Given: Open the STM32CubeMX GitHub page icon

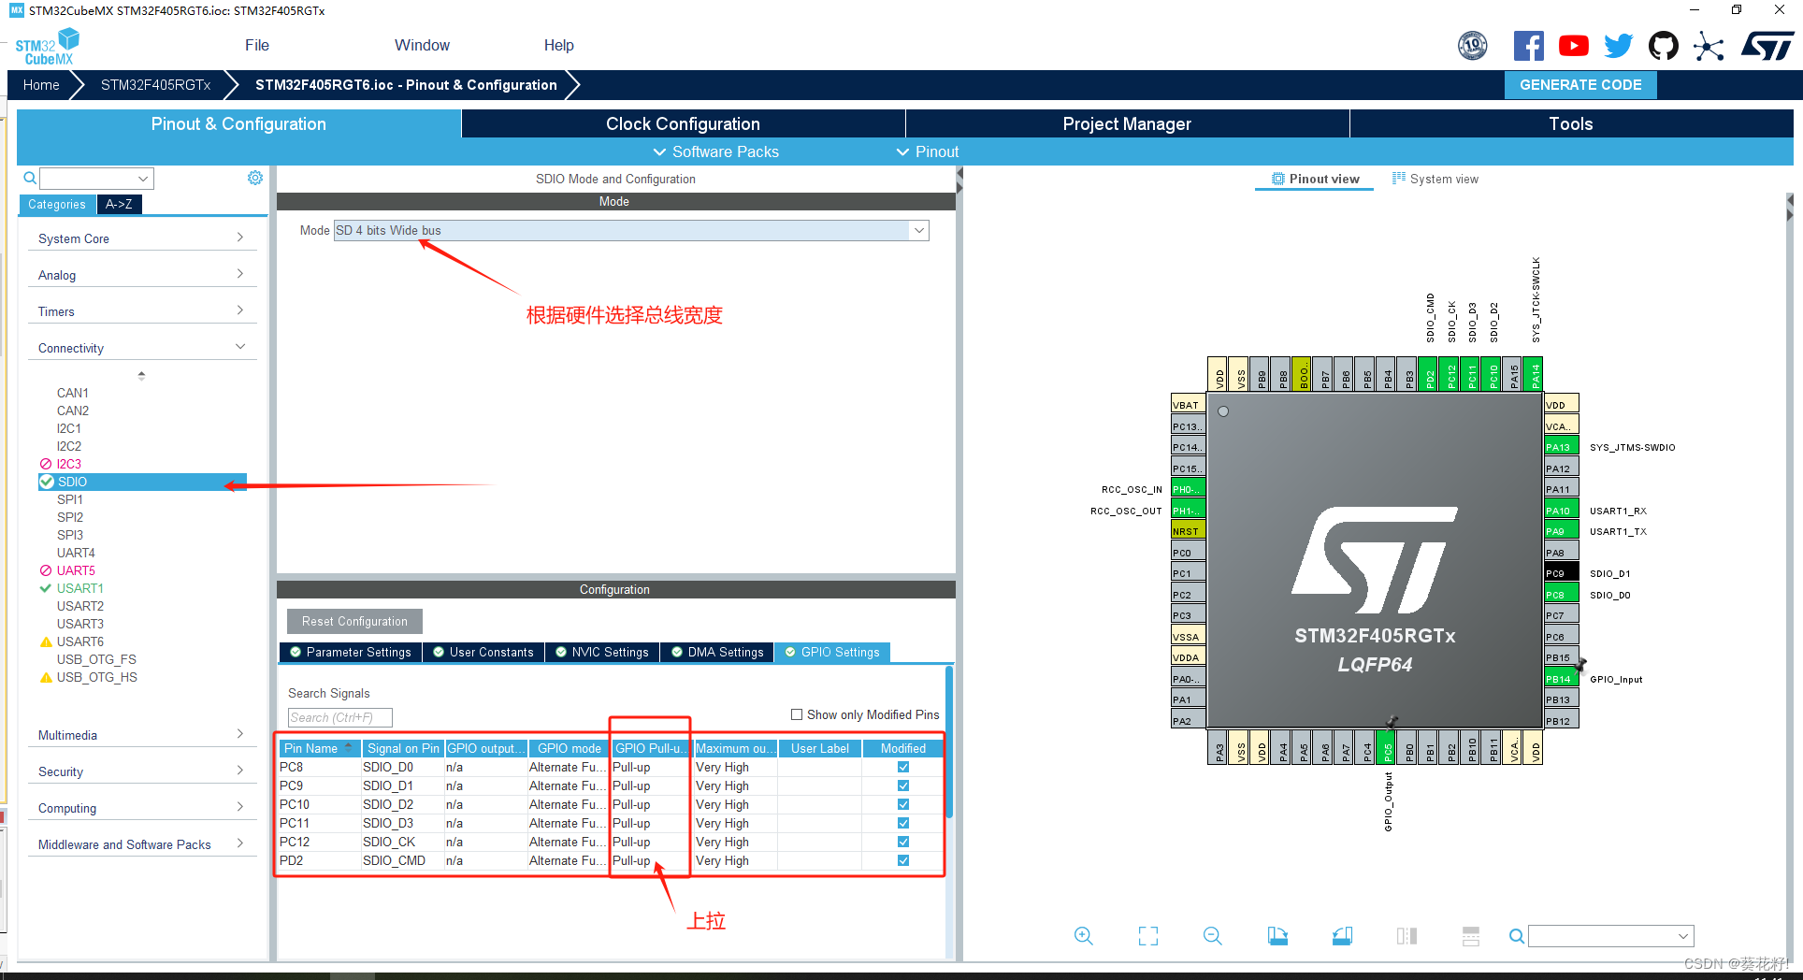Looking at the screenshot, I should pyautogui.click(x=1664, y=45).
